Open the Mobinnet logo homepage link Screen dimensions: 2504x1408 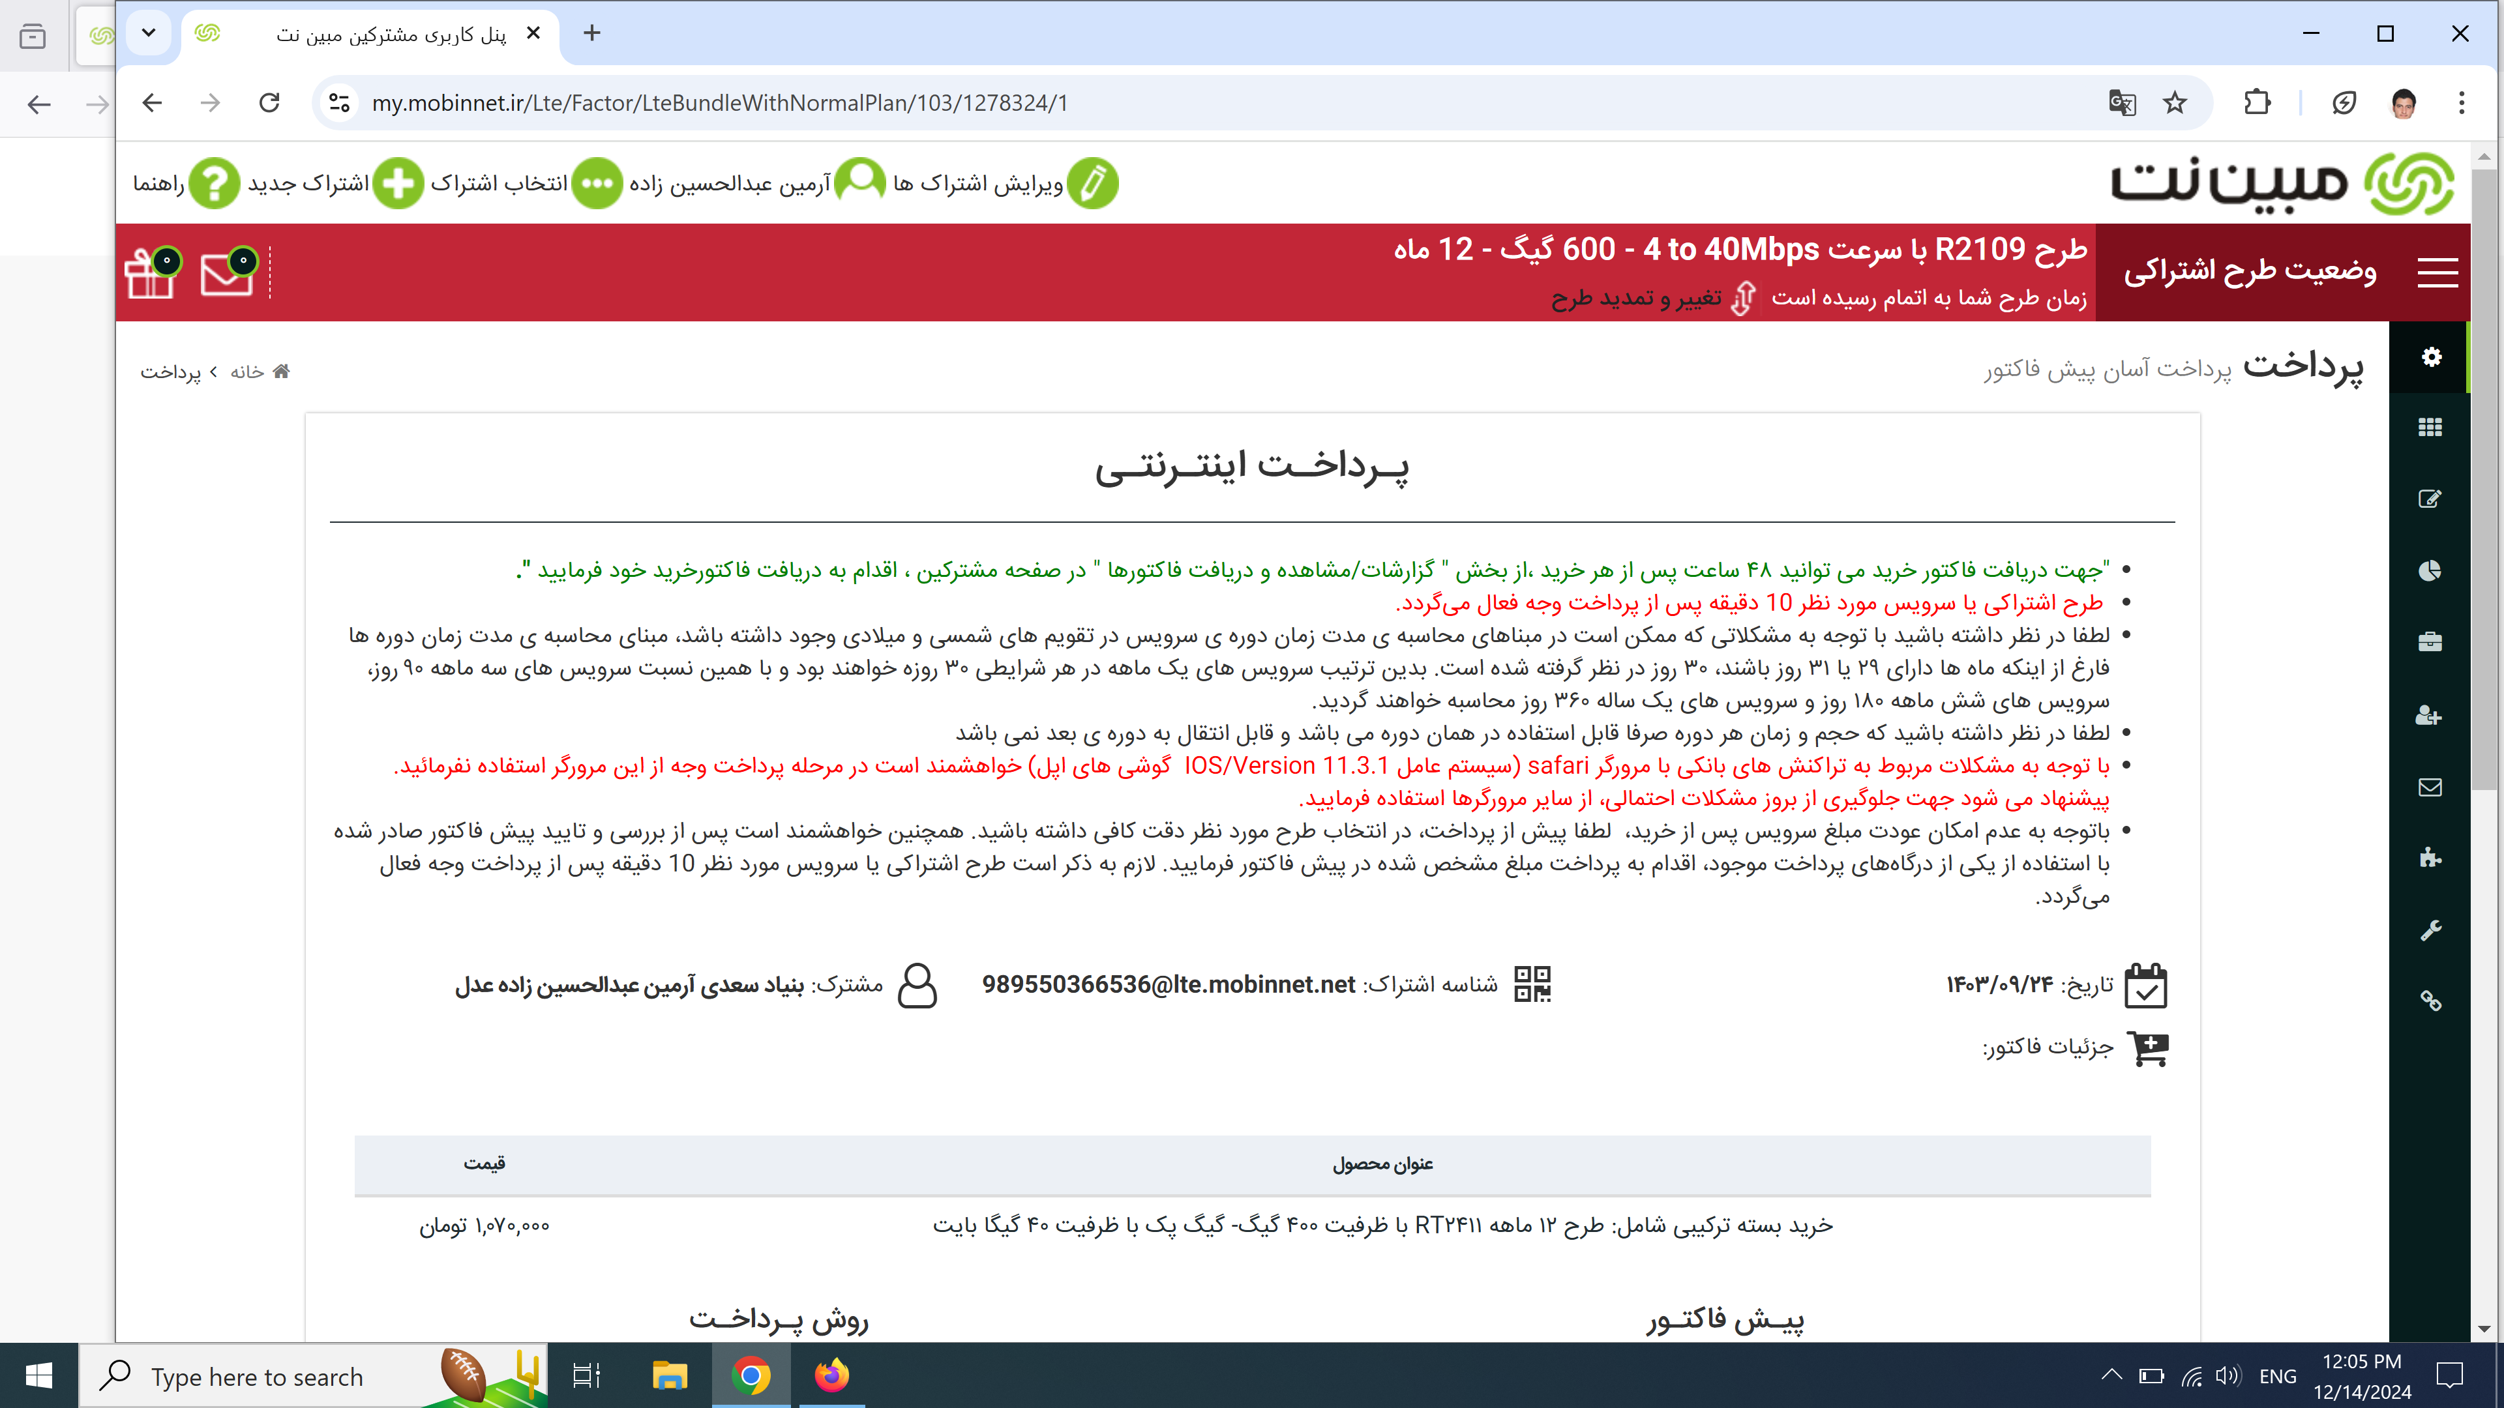(2282, 183)
